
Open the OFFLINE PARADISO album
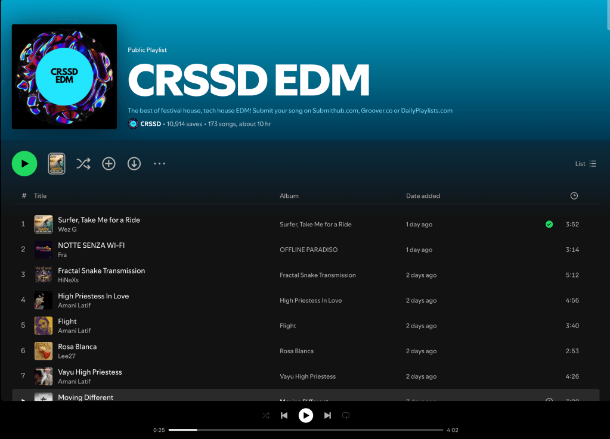tap(308, 250)
